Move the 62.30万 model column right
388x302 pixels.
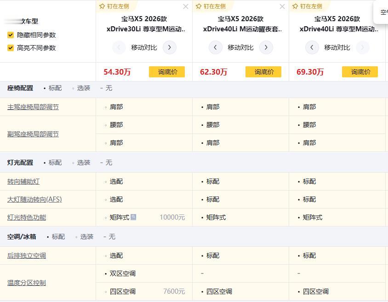pyautogui.click(x=266, y=47)
